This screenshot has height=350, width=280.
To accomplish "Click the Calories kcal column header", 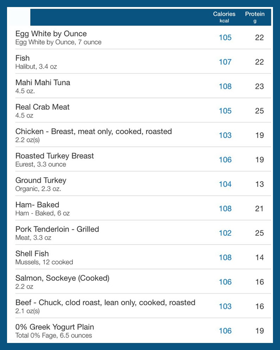I will click(224, 17).
